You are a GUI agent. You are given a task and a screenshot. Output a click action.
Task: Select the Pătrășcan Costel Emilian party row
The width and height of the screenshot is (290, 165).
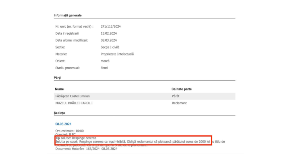72,96
